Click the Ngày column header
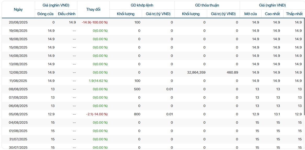The width and height of the screenshot is (305, 150). 18,9
